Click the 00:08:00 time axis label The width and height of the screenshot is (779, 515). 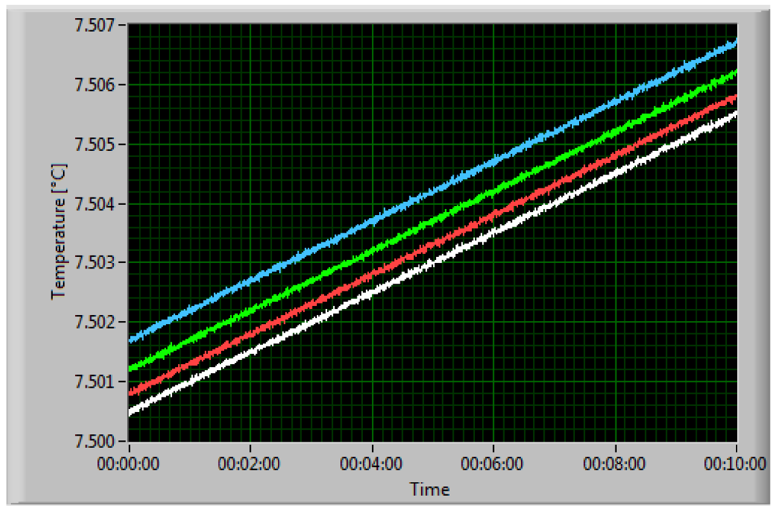point(614,465)
